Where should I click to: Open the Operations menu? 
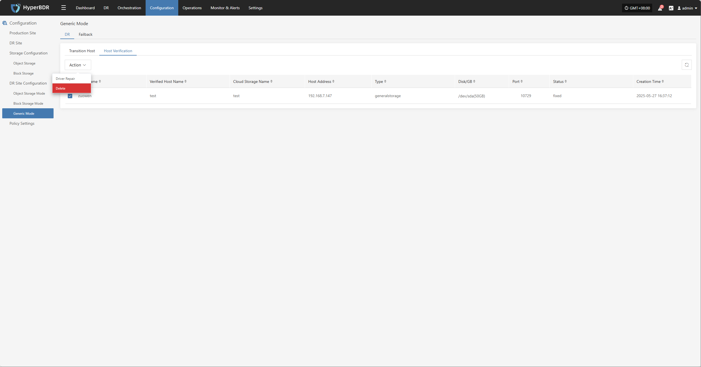tap(192, 8)
